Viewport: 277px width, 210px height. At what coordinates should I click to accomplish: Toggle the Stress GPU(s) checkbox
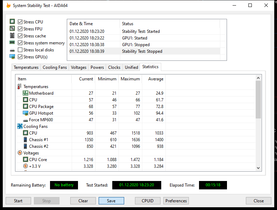(x=20, y=57)
